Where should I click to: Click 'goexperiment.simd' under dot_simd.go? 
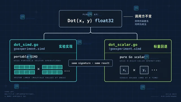coord(29,49)
